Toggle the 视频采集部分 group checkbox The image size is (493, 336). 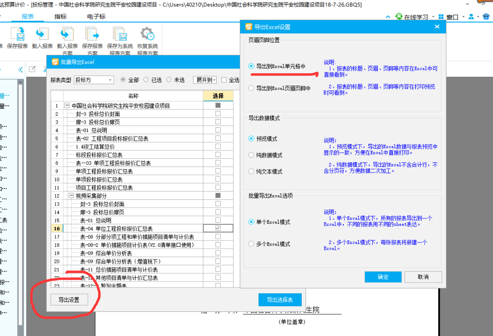pyautogui.click(x=218, y=196)
